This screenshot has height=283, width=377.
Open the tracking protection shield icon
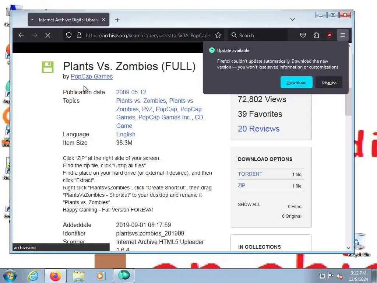[69, 35]
